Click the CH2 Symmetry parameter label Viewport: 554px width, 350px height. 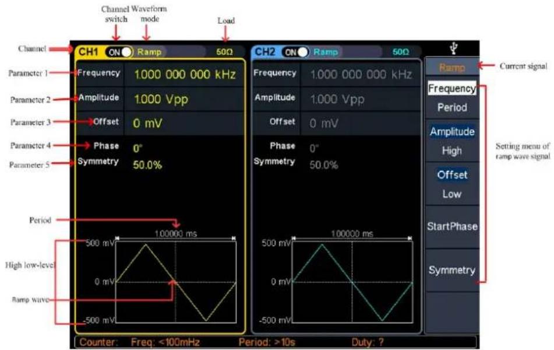pyautogui.click(x=274, y=162)
